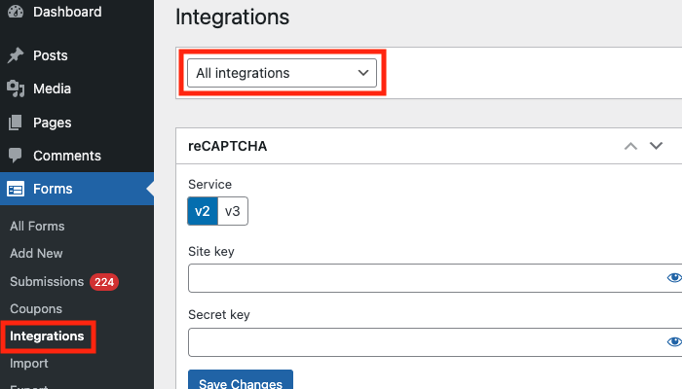Click the Comments speech bubble icon
The width and height of the screenshot is (682, 389).
click(16, 156)
